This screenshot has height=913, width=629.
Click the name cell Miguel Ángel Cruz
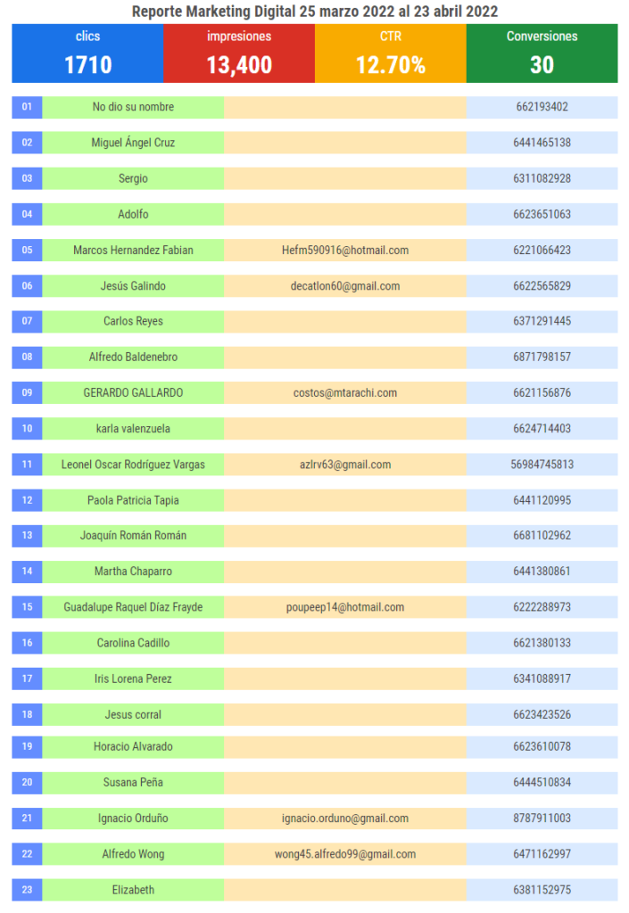pos(133,143)
